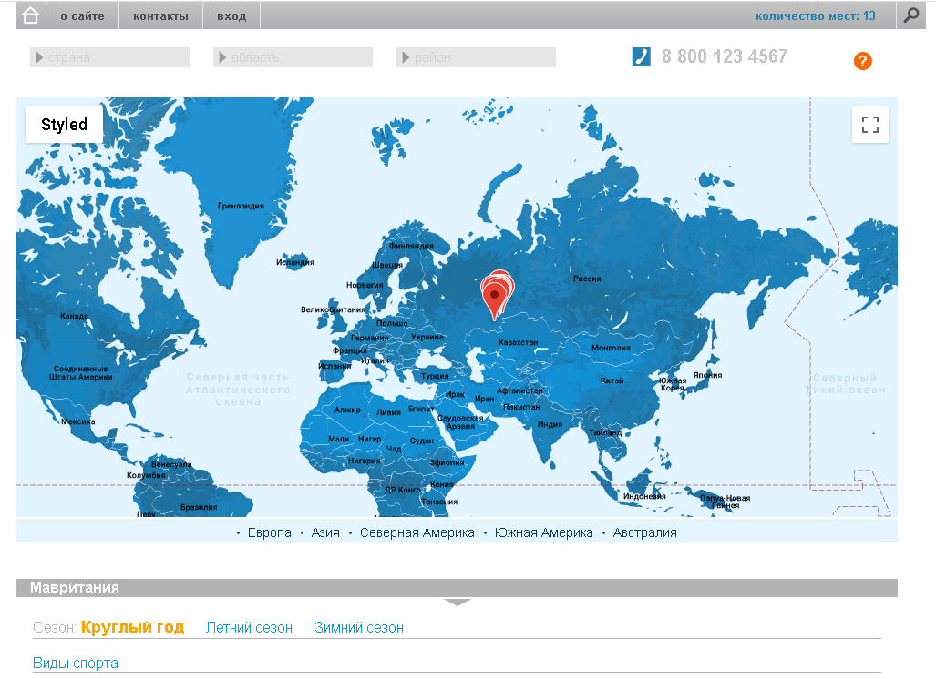The width and height of the screenshot is (936, 679).
Task: Jump to 'Северная Америка' region
Action: 417,532
